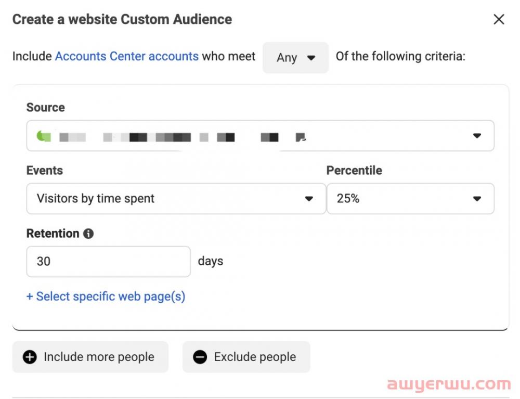Click the green pixel status icon
The height and width of the screenshot is (399, 520).
click(43, 137)
